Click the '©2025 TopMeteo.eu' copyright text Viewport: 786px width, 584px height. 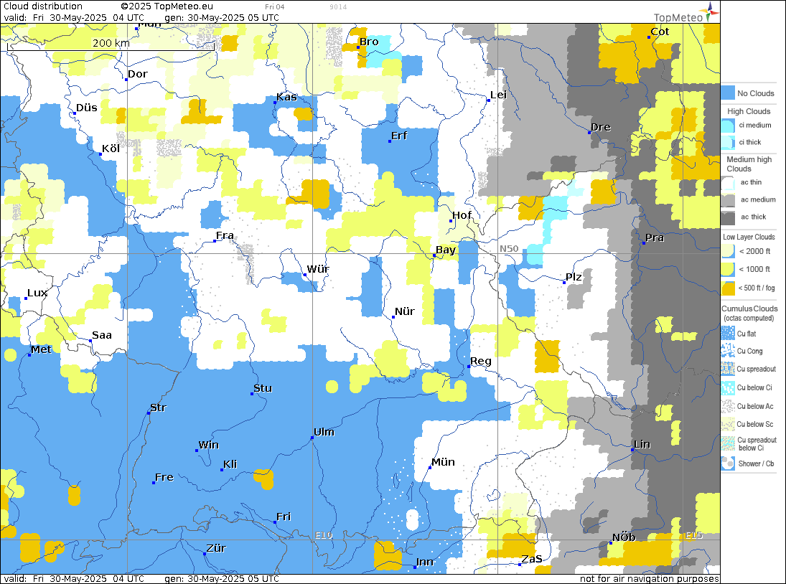click(x=167, y=6)
